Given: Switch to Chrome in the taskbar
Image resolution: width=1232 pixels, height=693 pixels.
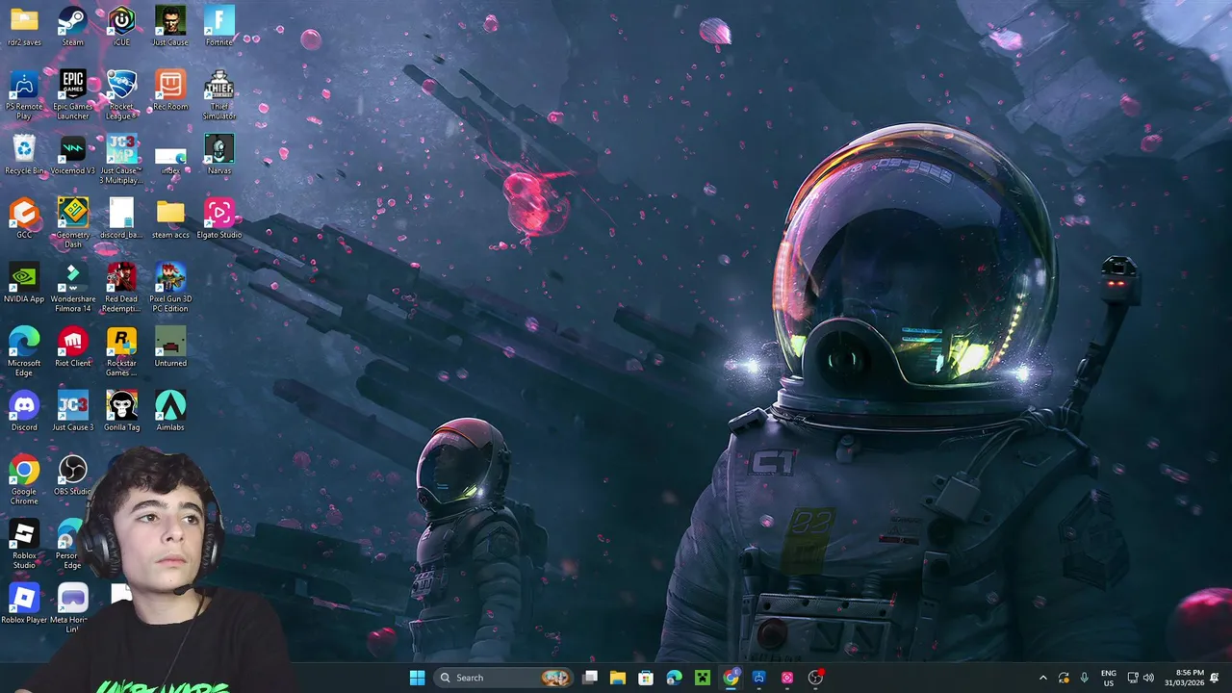Looking at the screenshot, I should coord(731,678).
